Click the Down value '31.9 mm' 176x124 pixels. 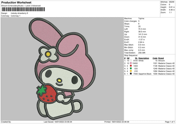142,37
